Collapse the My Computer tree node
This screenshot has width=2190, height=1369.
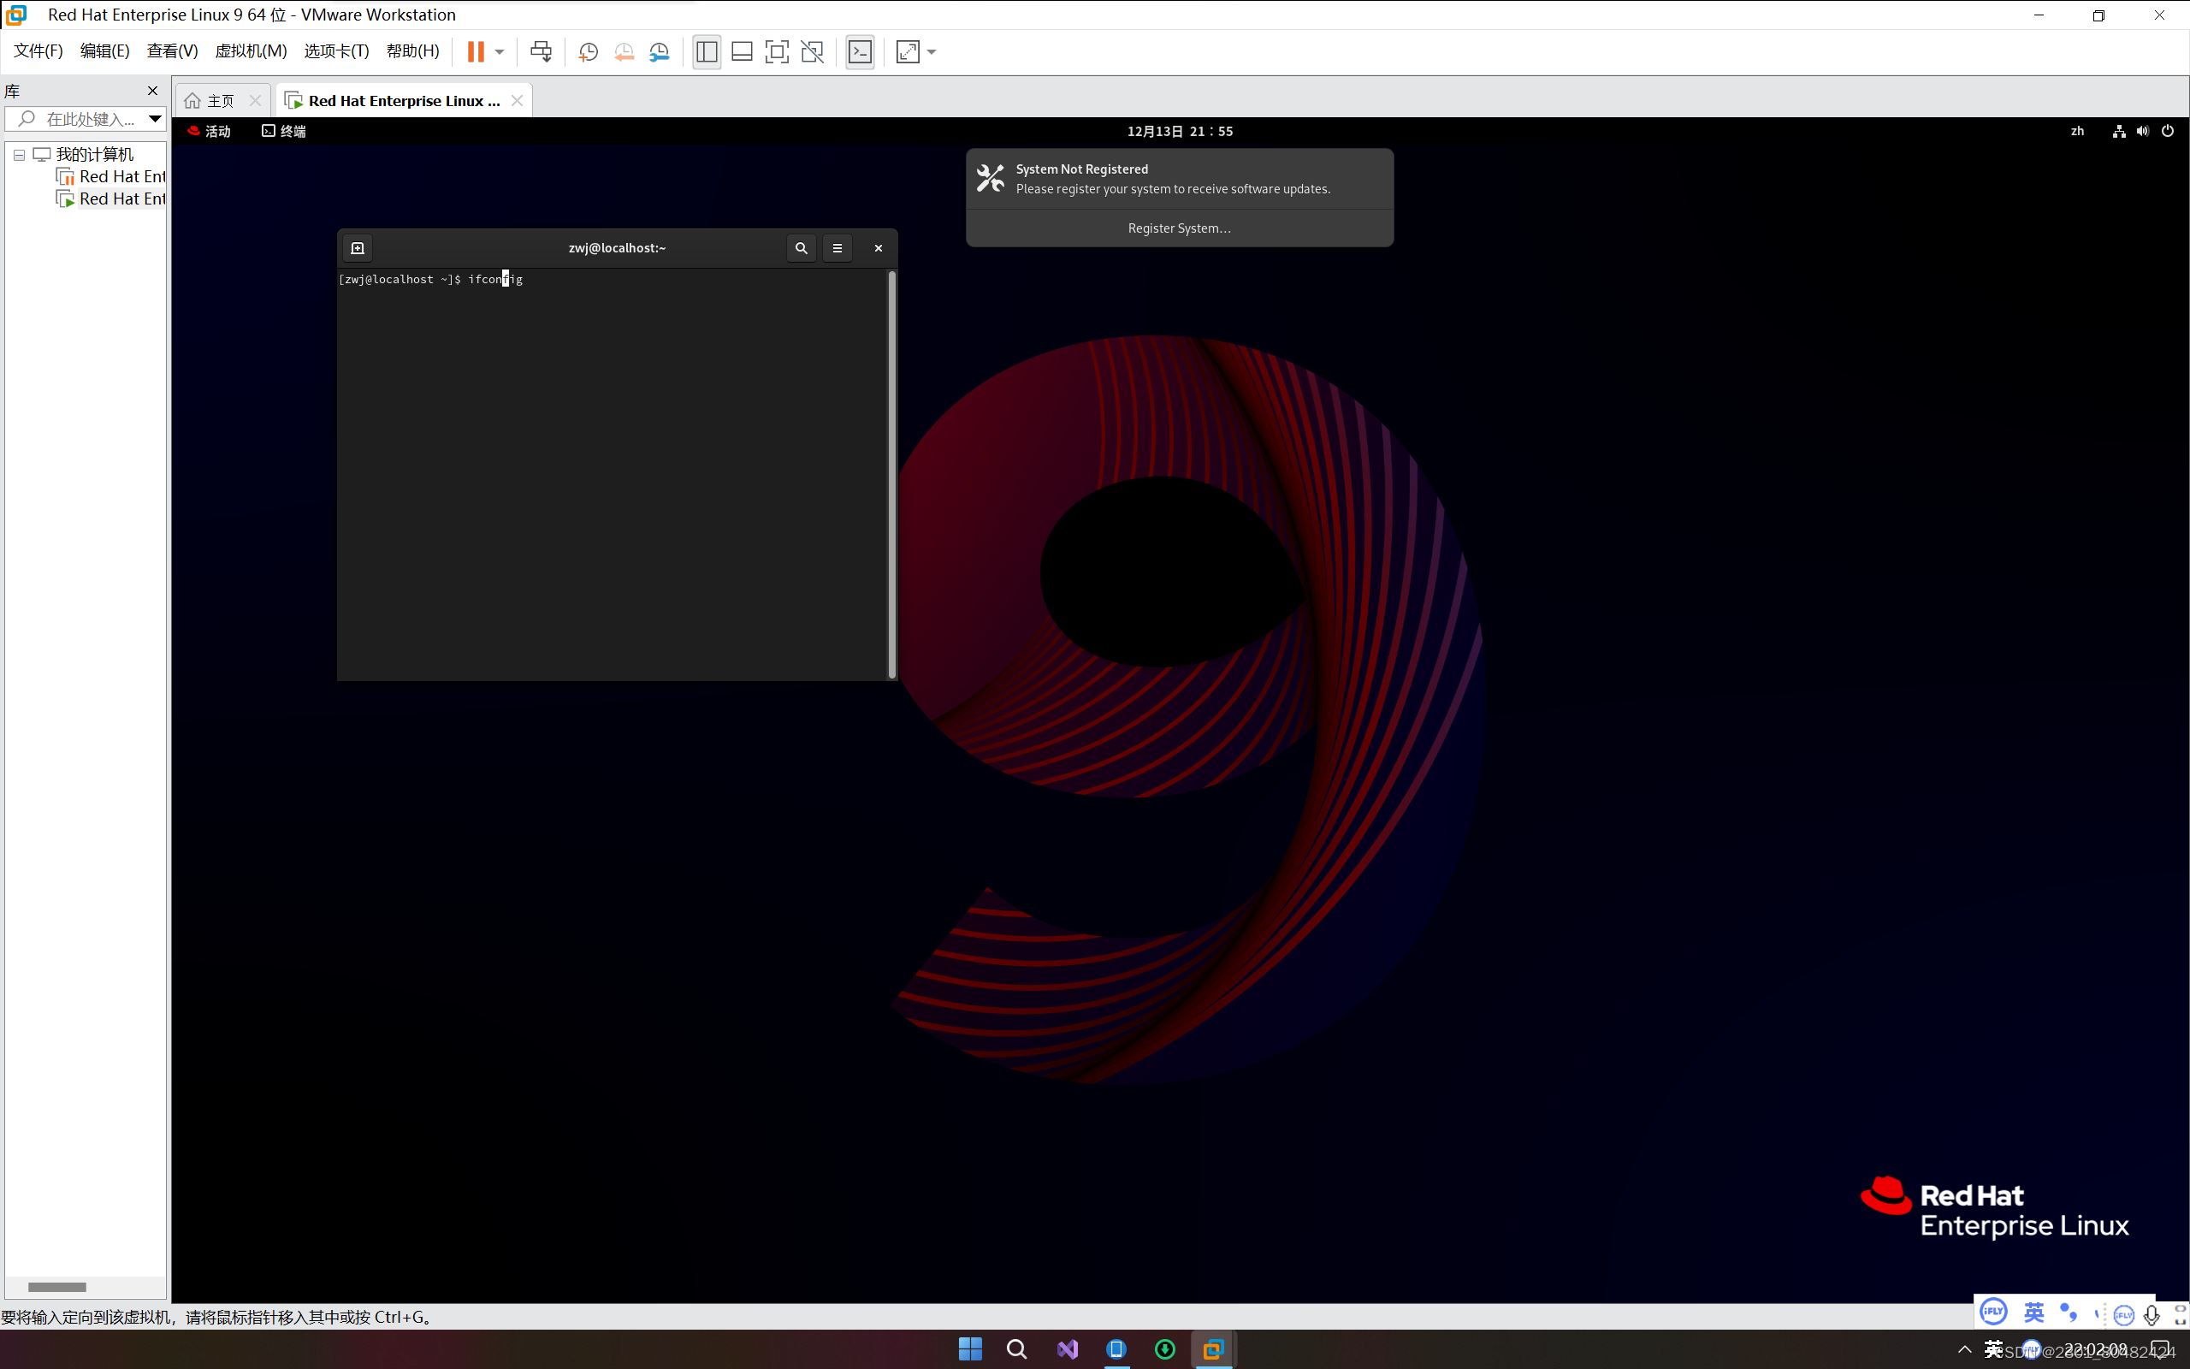19,155
